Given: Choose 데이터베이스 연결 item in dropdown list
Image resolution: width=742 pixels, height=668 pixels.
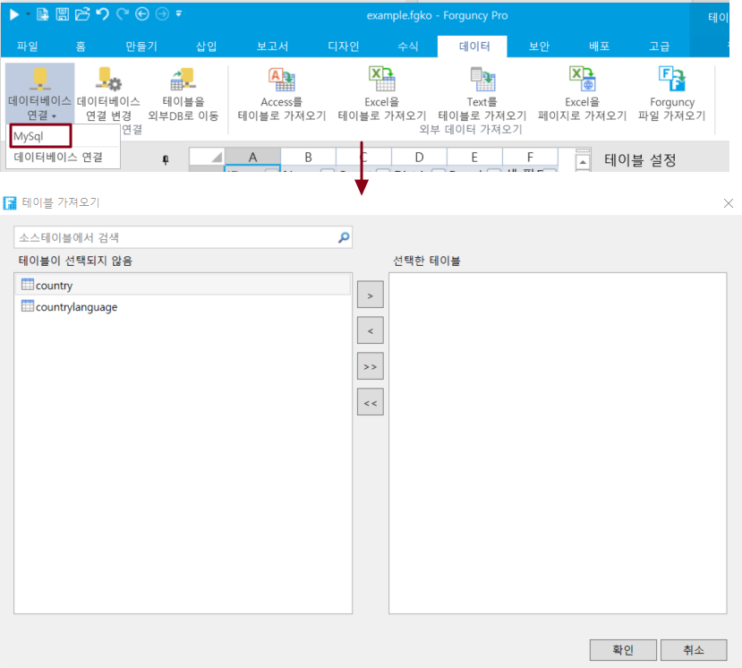Looking at the screenshot, I should coord(57,158).
